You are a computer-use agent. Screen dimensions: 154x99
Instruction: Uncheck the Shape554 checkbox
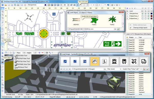(127, 94)
